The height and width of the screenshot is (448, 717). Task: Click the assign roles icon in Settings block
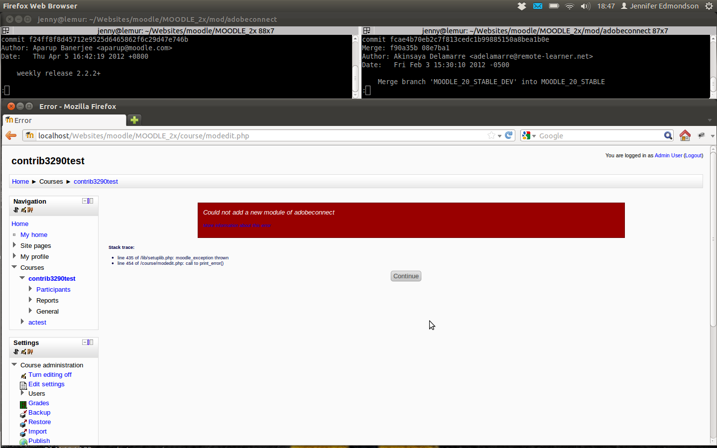30,352
